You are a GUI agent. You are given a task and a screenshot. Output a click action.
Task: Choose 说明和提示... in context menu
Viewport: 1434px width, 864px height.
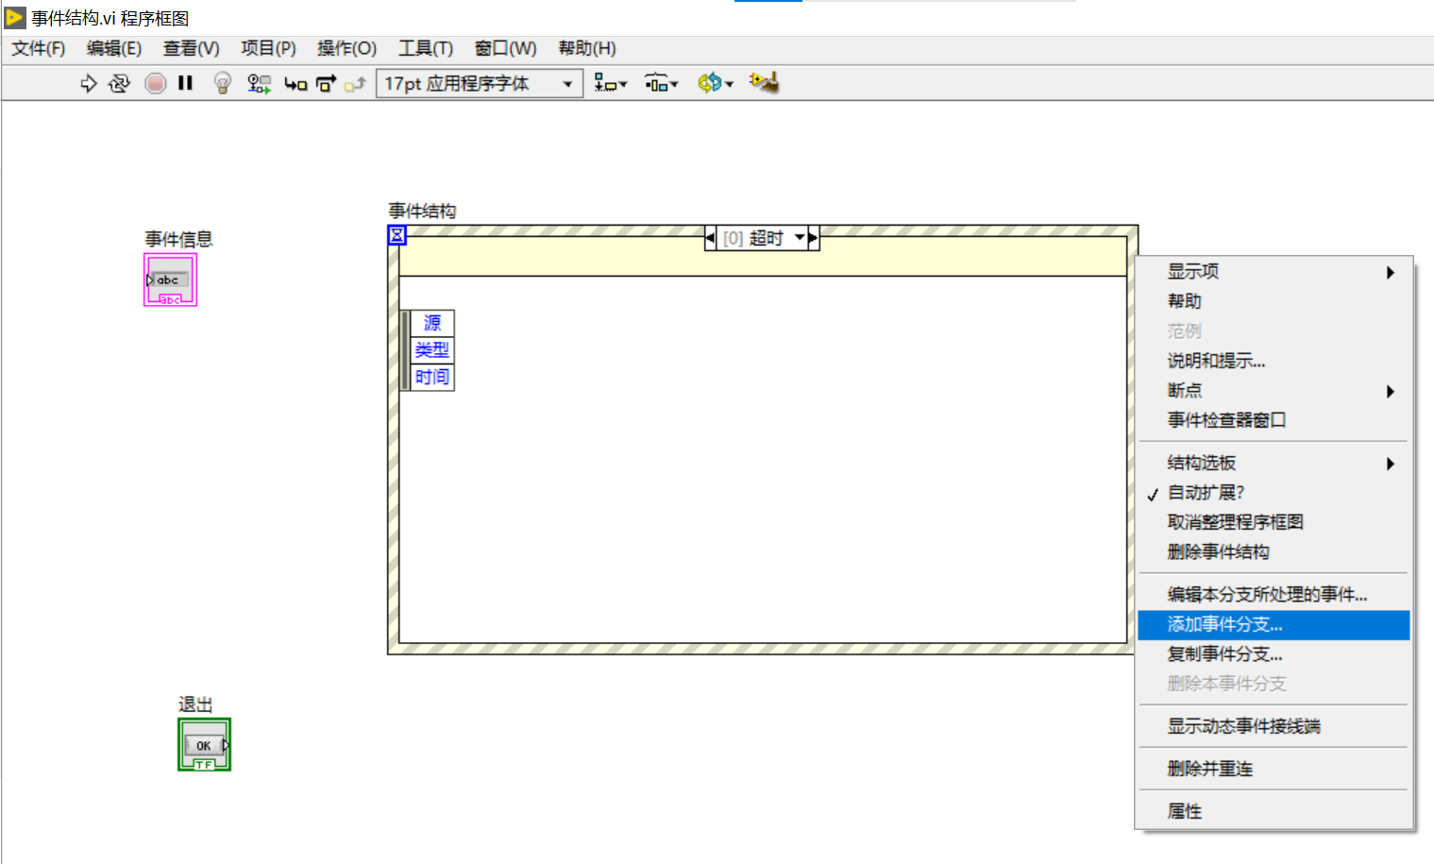click(x=1274, y=361)
